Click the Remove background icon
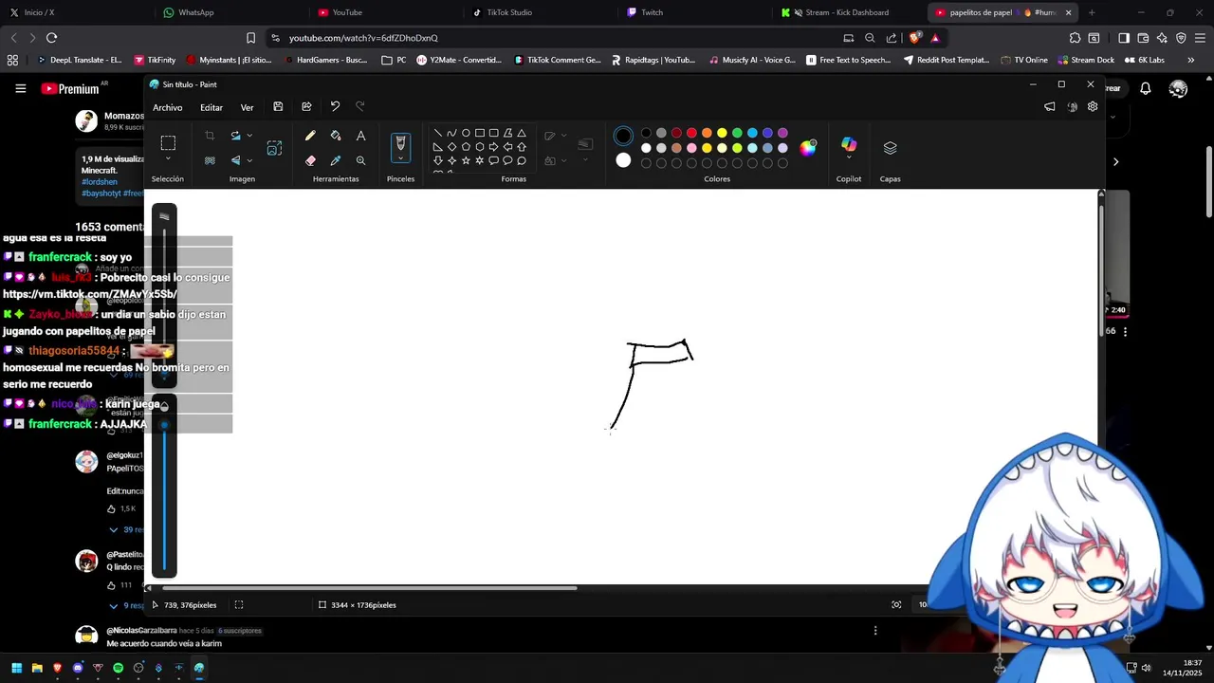Viewport: 1214px width, 683px height. 210,160
